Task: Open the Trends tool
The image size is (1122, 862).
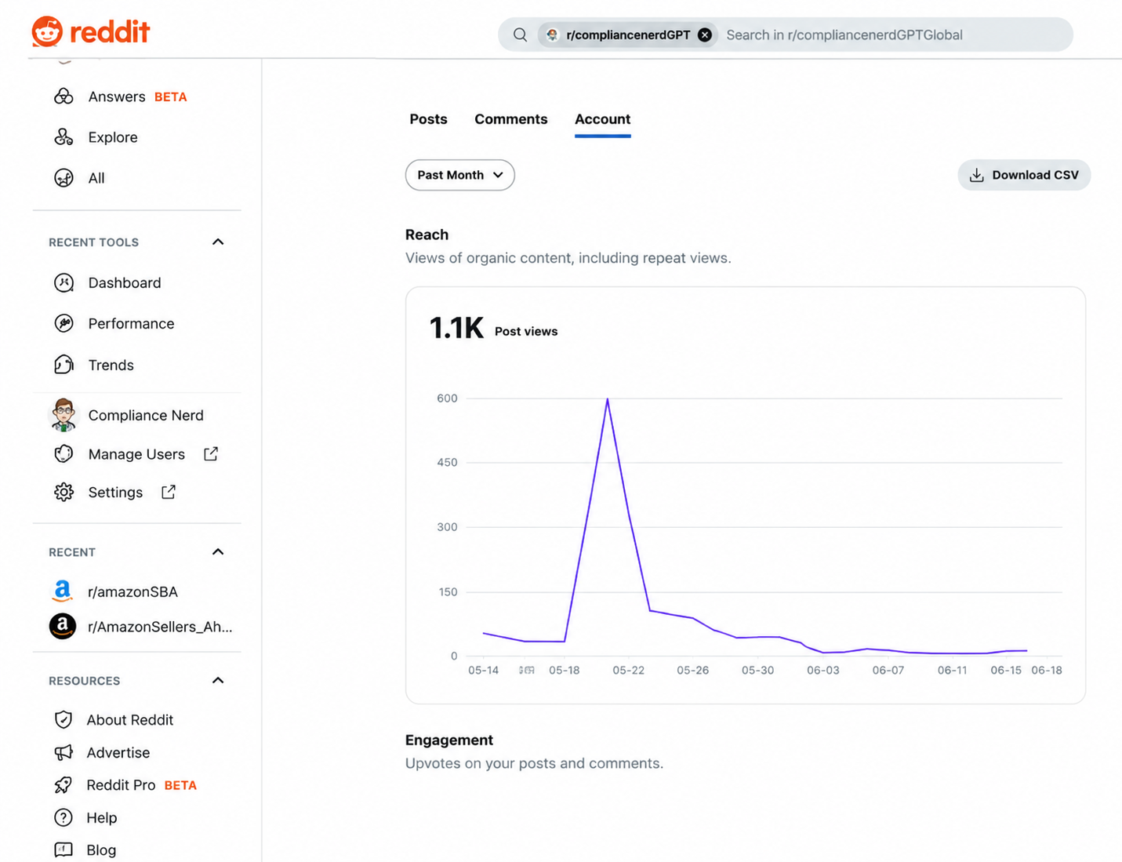Action: tap(111, 365)
